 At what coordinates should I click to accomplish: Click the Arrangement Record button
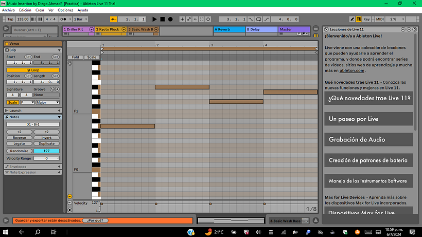tap(170, 19)
